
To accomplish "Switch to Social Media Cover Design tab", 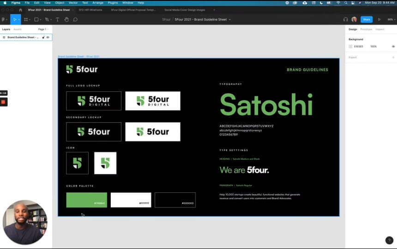I will pyautogui.click(x=185, y=10).
